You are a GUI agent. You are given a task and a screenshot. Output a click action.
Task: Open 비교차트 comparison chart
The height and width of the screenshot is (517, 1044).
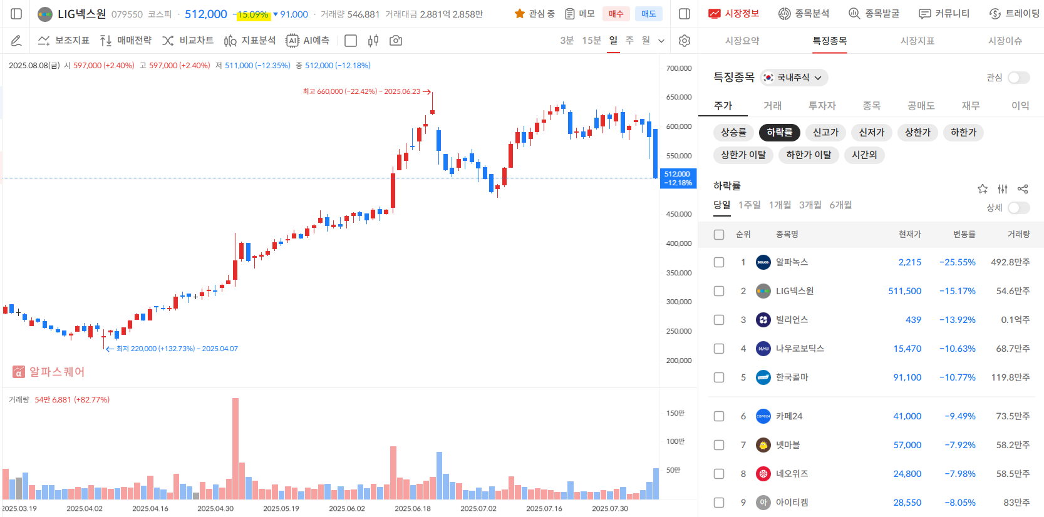[x=188, y=41]
